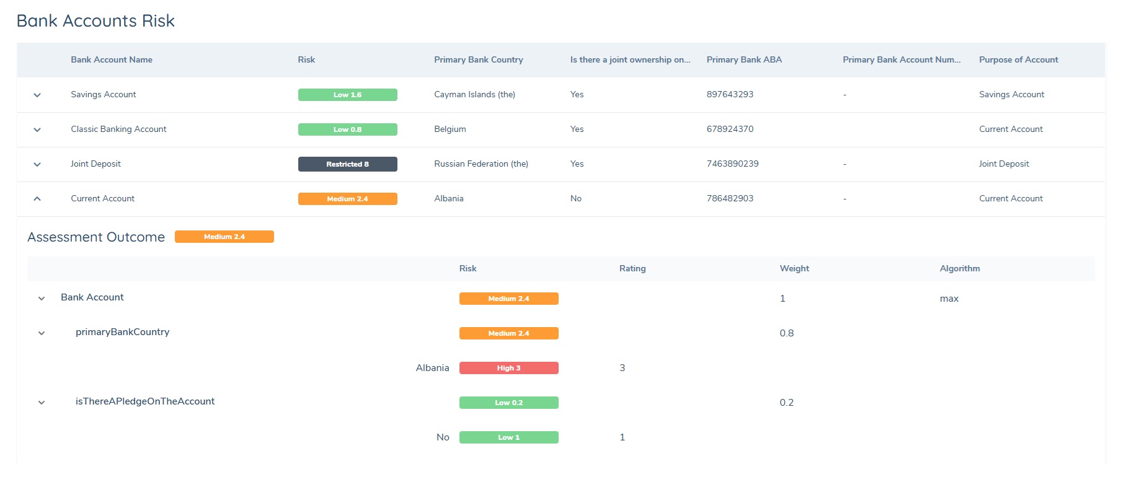The width and height of the screenshot is (1134, 503).
Task: Collapse the primaryBankCountry chevron
Action: point(42,333)
